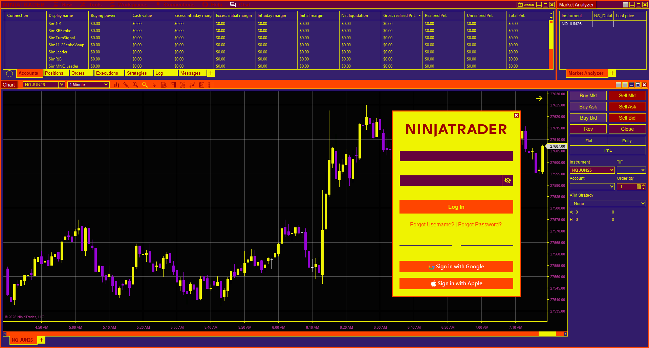Click the Forgot Password link
This screenshot has width=649, height=348.
(x=480, y=225)
